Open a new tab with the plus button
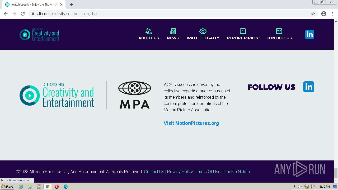 71,4
